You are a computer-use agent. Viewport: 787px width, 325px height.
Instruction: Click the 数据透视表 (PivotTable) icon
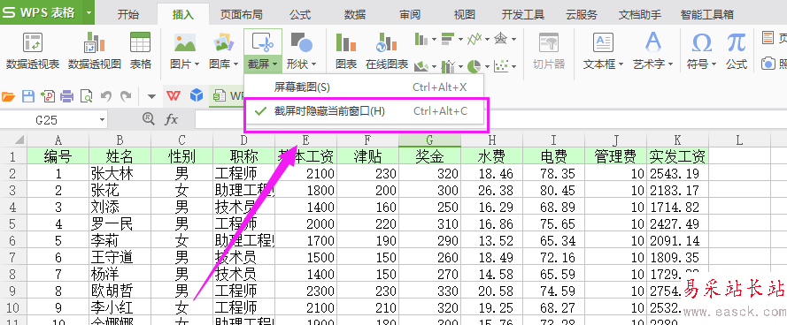(x=33, y=42)
